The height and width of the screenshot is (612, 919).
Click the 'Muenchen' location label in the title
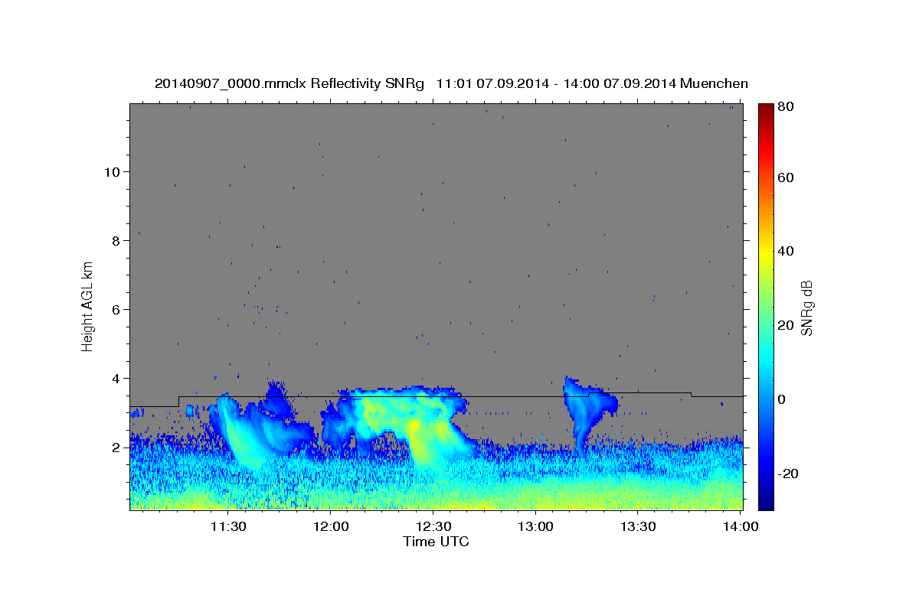(712, 83)
